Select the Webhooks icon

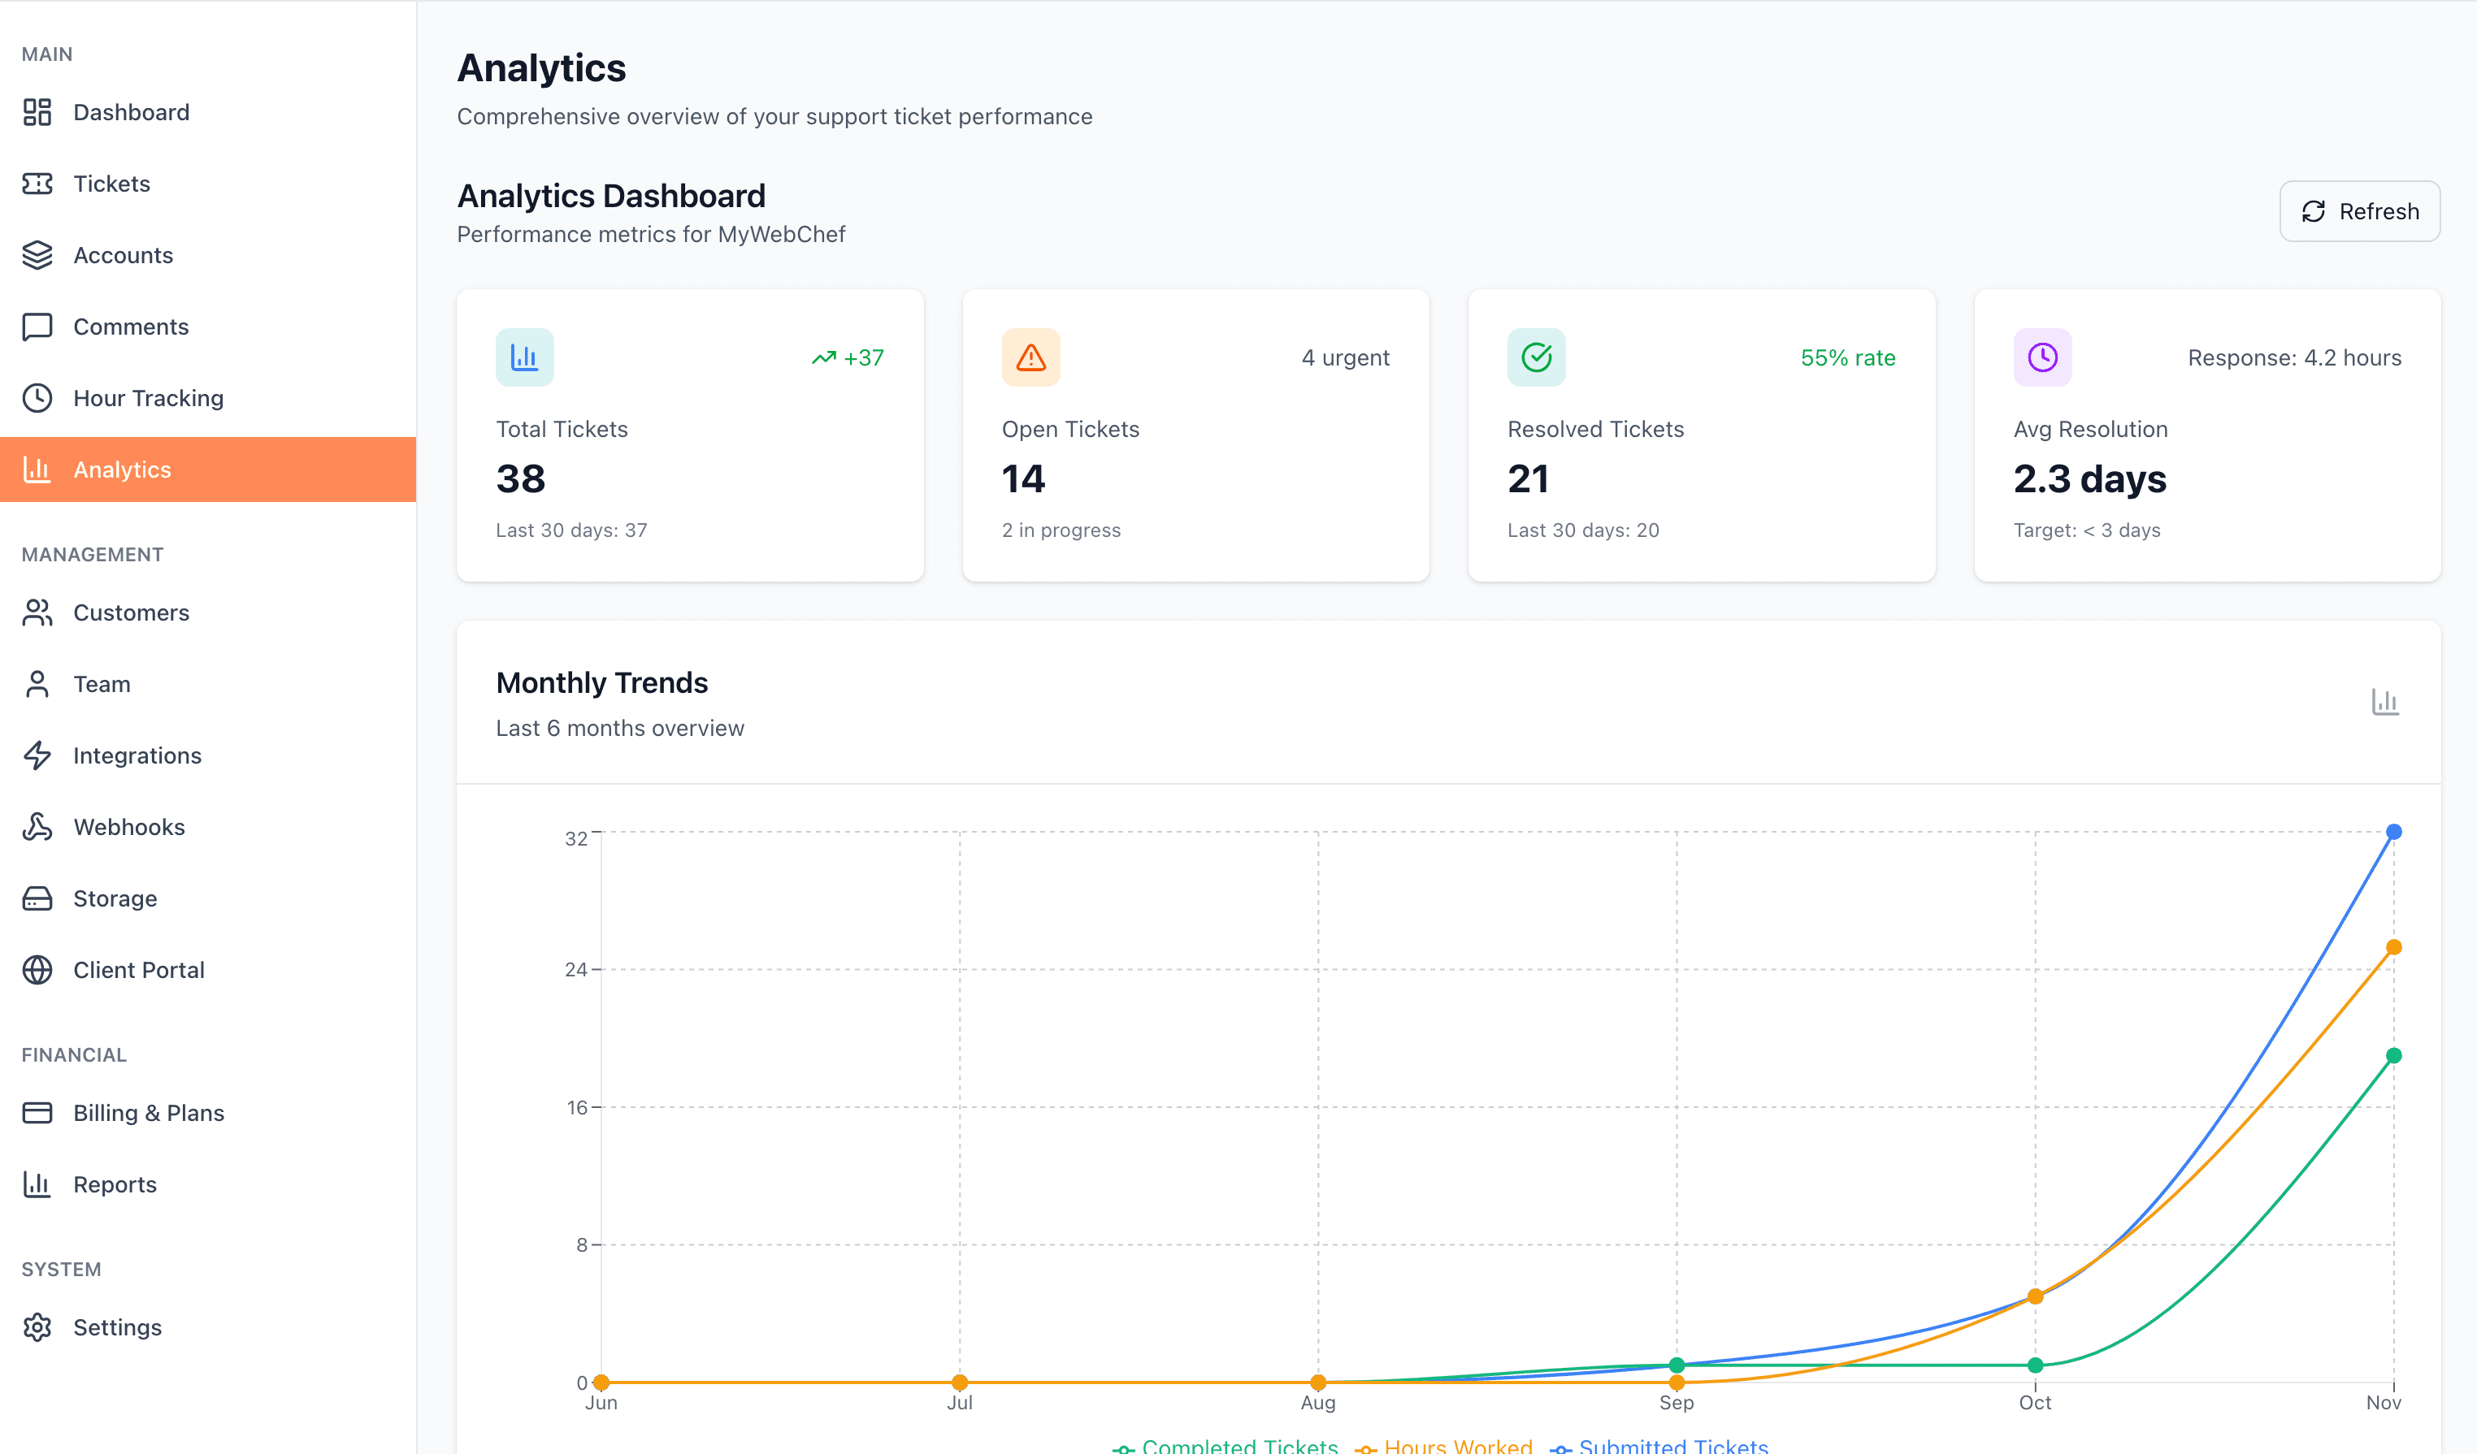click(37, 826)
